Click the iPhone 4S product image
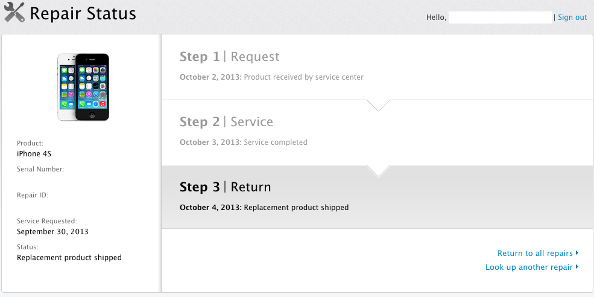Image resolution: width=594 pixels, height=297 pixels. tap(83, 87)
